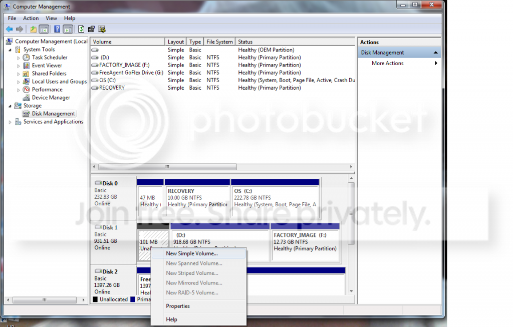
Task: Click the volume list horizontal scrollbar thumb
Action: coord(167,167)
